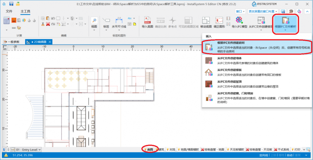Open the 一般参数 tab

pos(13,42)
